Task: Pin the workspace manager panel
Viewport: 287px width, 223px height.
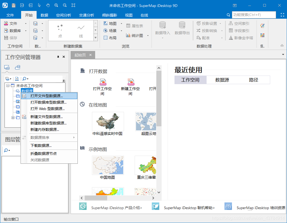Action: 58,57
